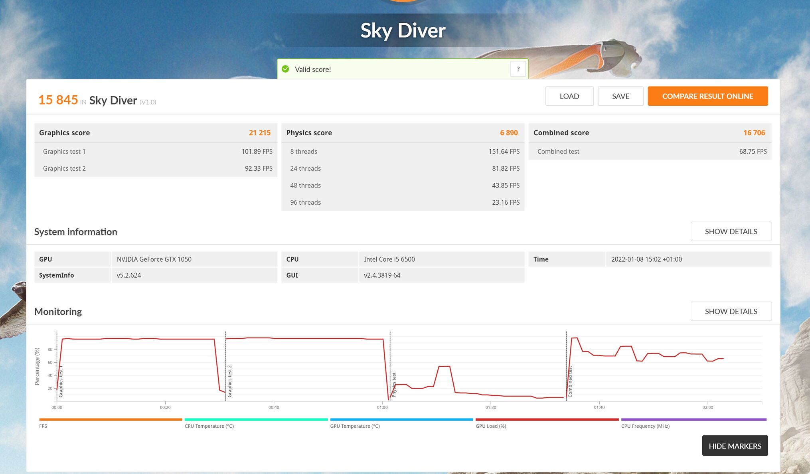Click the LOAD button
This screenshot has width=810, height=474.
pyautogui.click(x=569, y=96)
